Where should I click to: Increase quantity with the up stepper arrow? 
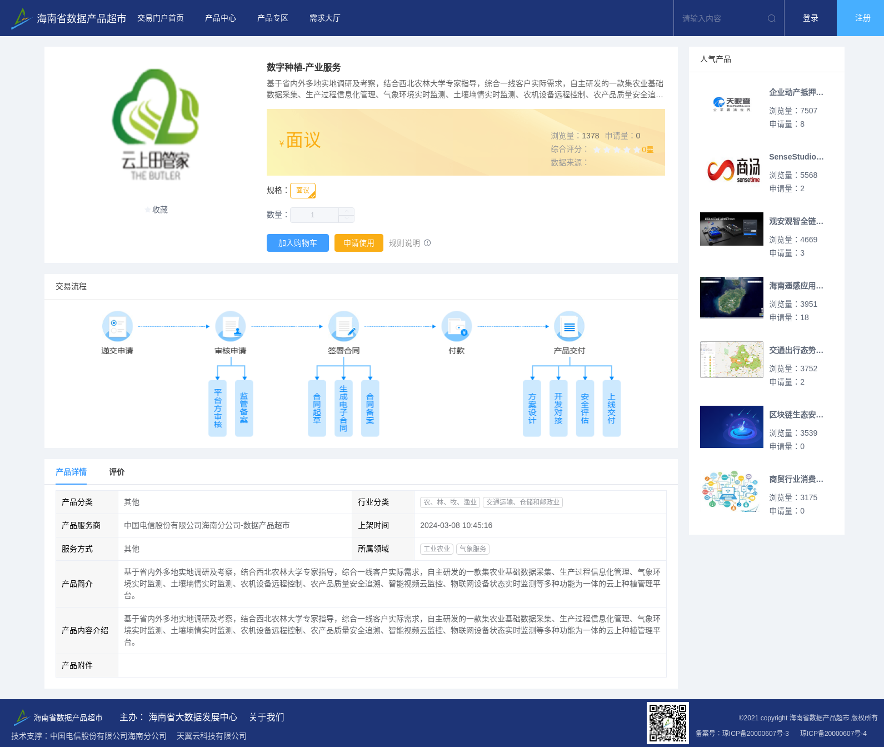[x=347, y=211]
